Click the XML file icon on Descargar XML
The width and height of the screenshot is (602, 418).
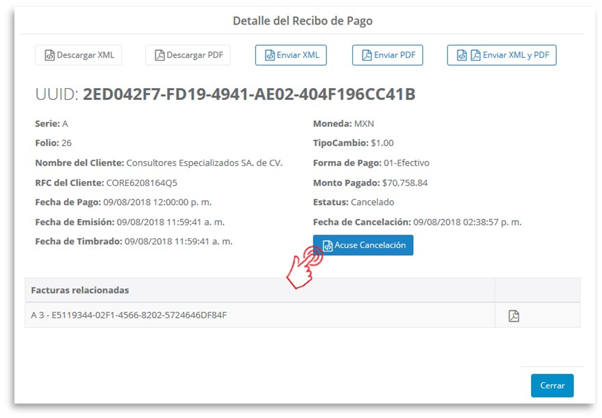(49, 55)
